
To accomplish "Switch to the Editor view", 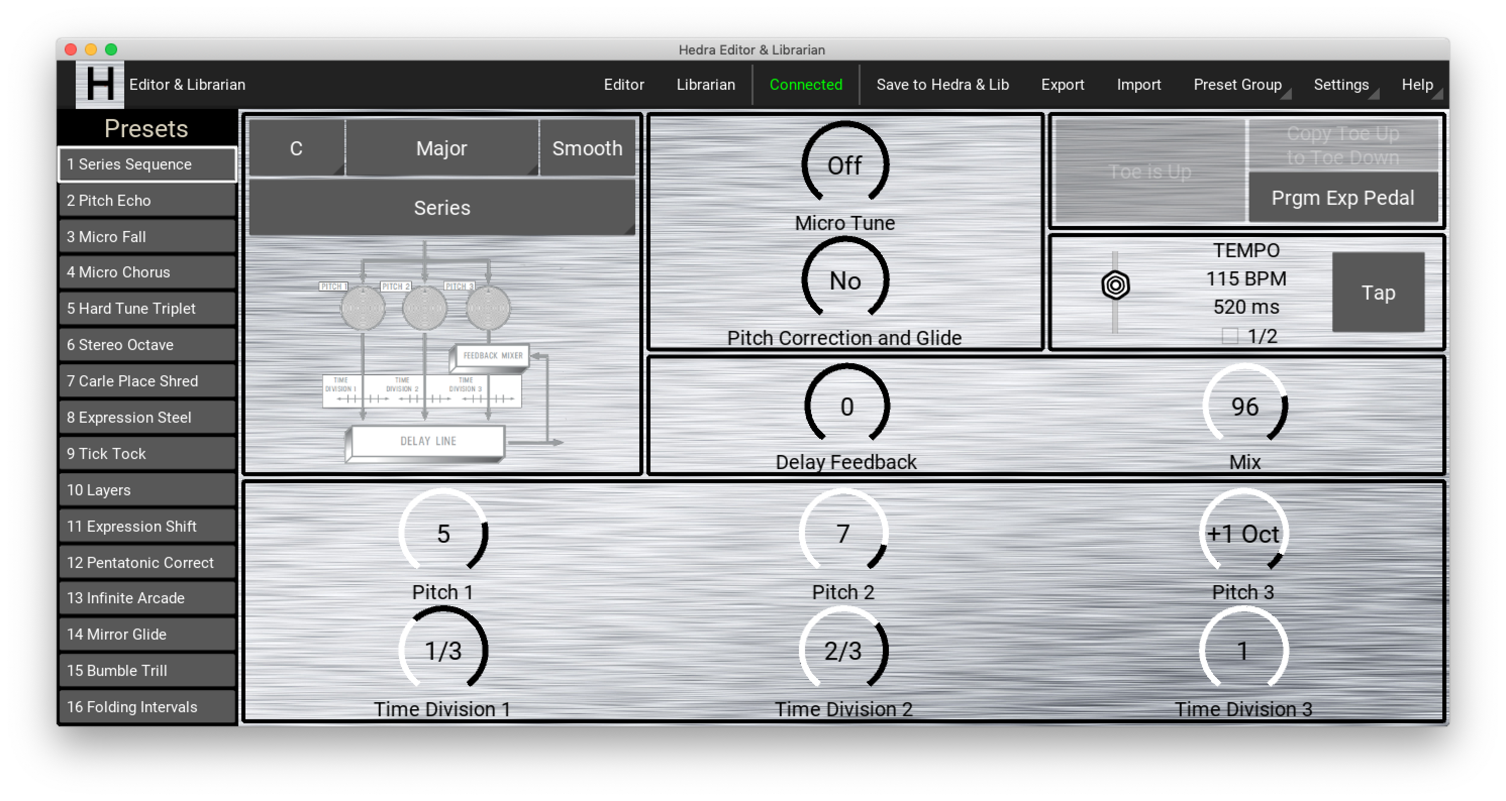I will 624,85.
